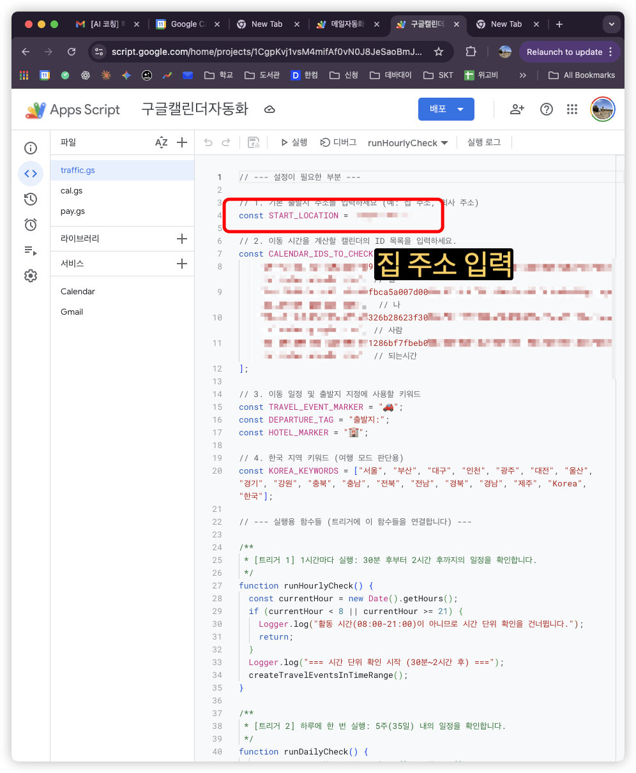Screen dimensions: 636x773
Task: Open a new browser tab
Action: [x=559, y=24]
